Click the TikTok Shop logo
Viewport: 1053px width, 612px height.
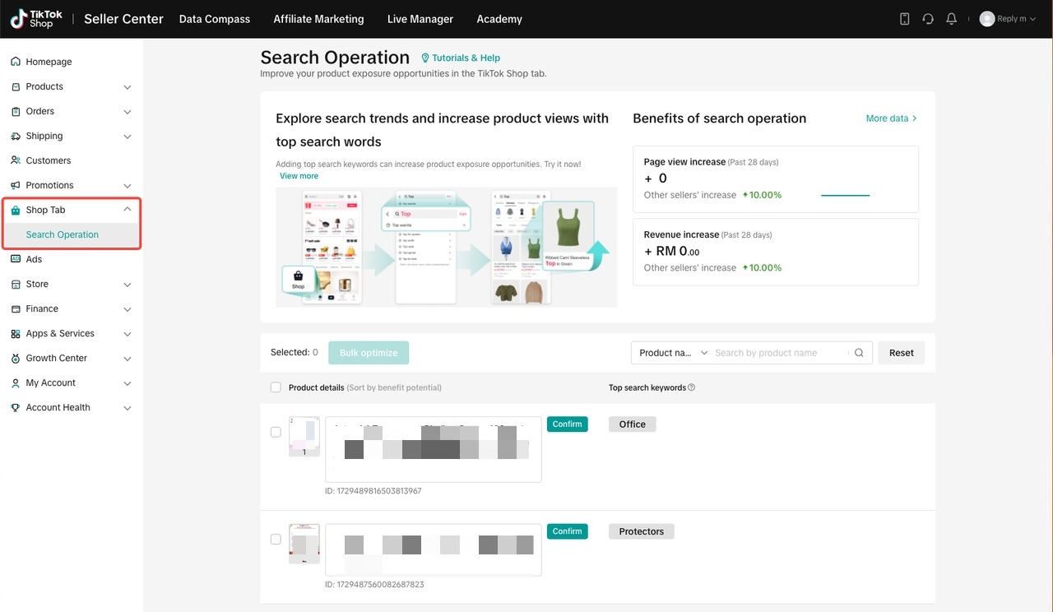(x=37, y=19)
